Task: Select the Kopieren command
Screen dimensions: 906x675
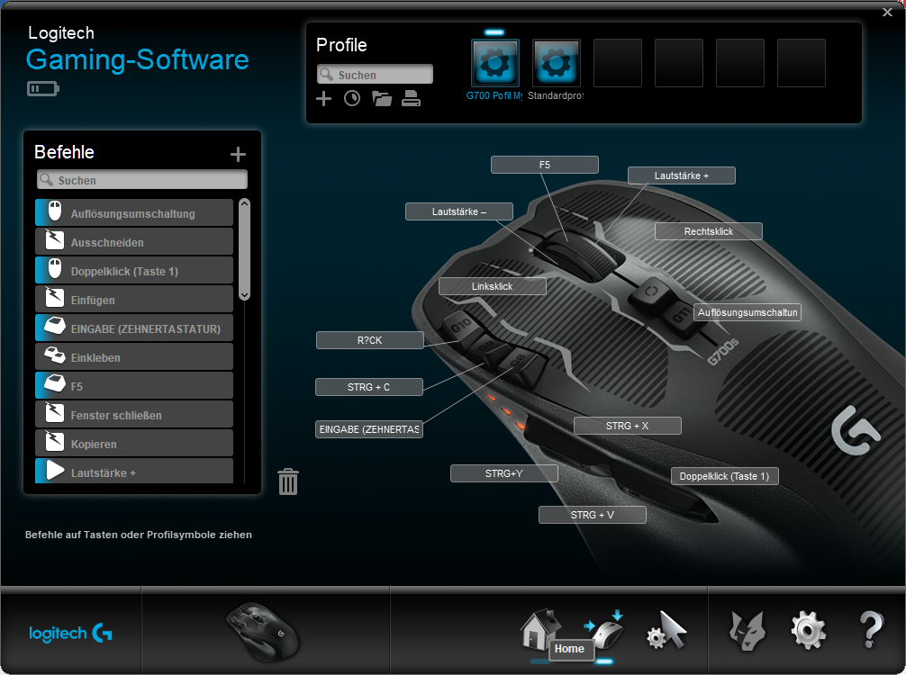Action: click(134, 444)
